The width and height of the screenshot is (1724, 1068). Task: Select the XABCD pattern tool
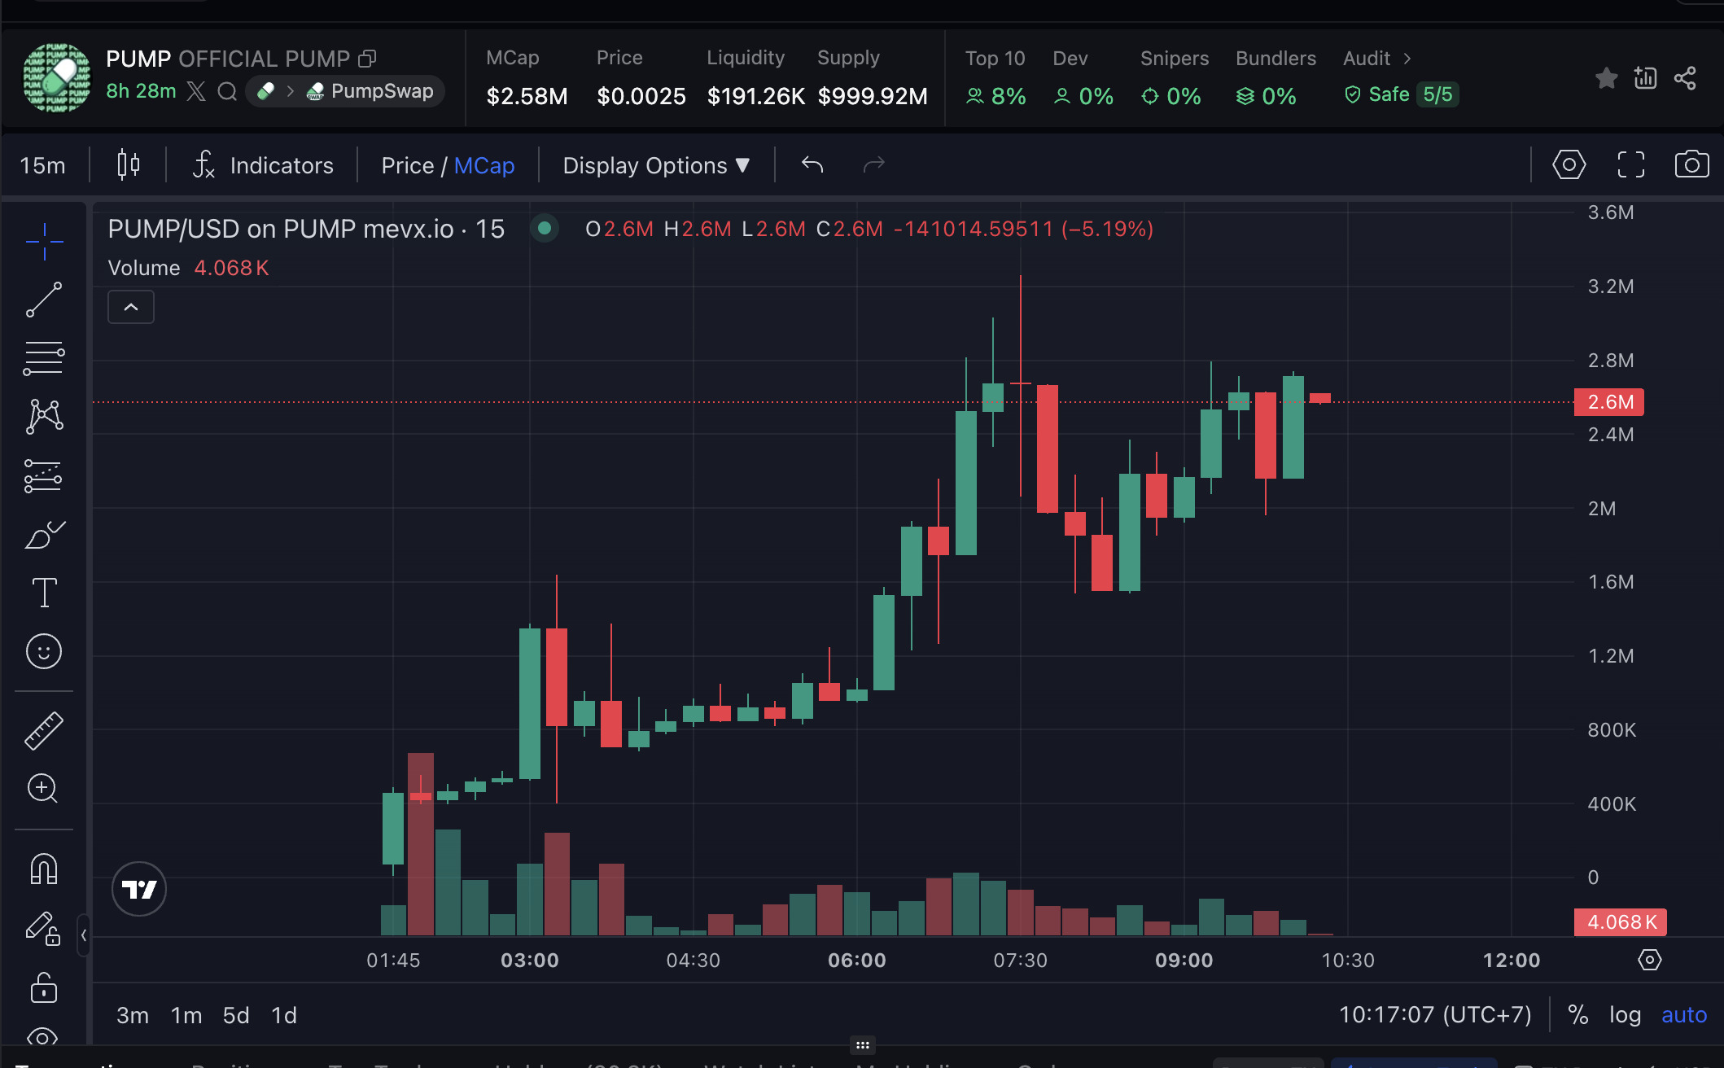click(44, 417)
